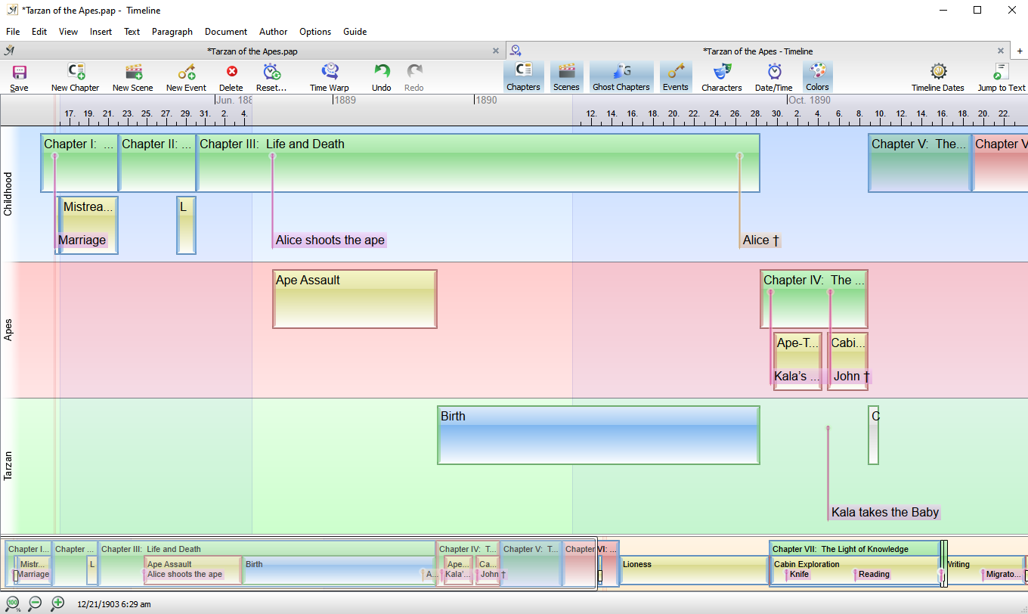This screenshot has height=614, width=1028.
Task: Click the John † event in Apes row
Action: pos(852,377)
